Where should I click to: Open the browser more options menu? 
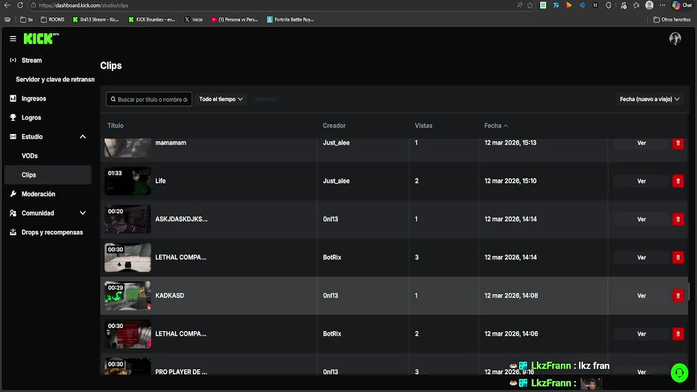pyautogui.click(x=662, y=5)
